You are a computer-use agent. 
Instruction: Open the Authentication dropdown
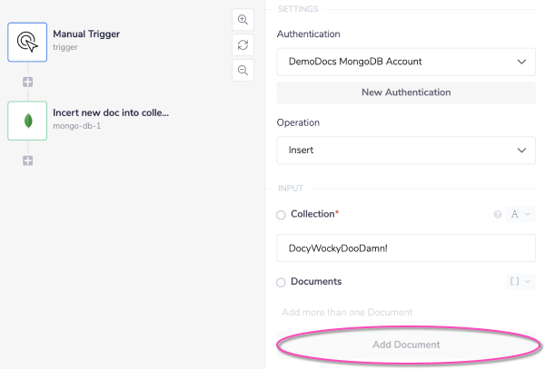click(405, 62)
